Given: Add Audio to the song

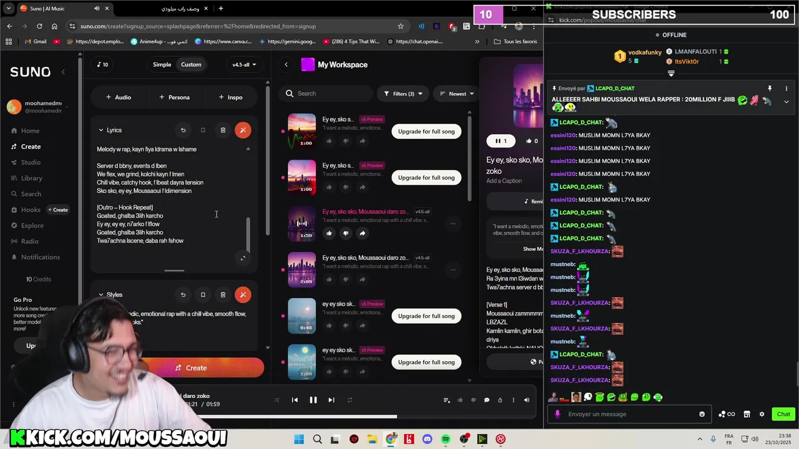Looking at the screenshot, I should tap(119, 97).
